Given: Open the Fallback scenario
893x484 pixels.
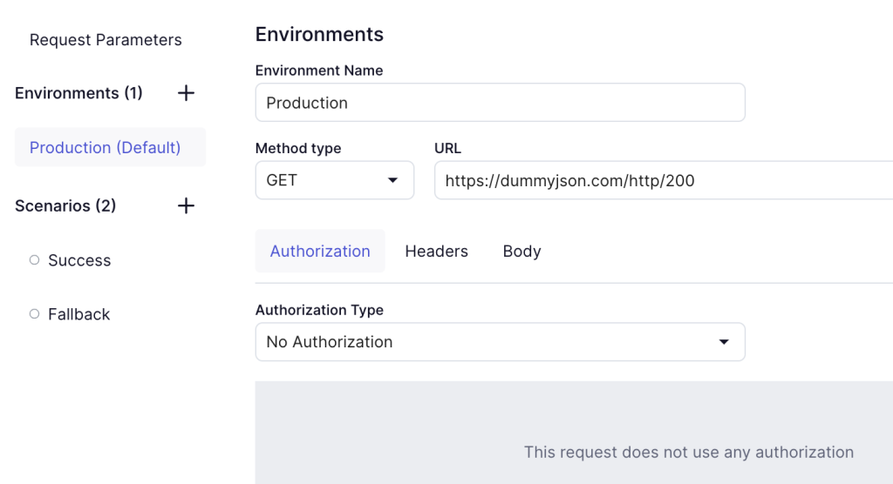Looking at the screenshot, I should point(78,314).
